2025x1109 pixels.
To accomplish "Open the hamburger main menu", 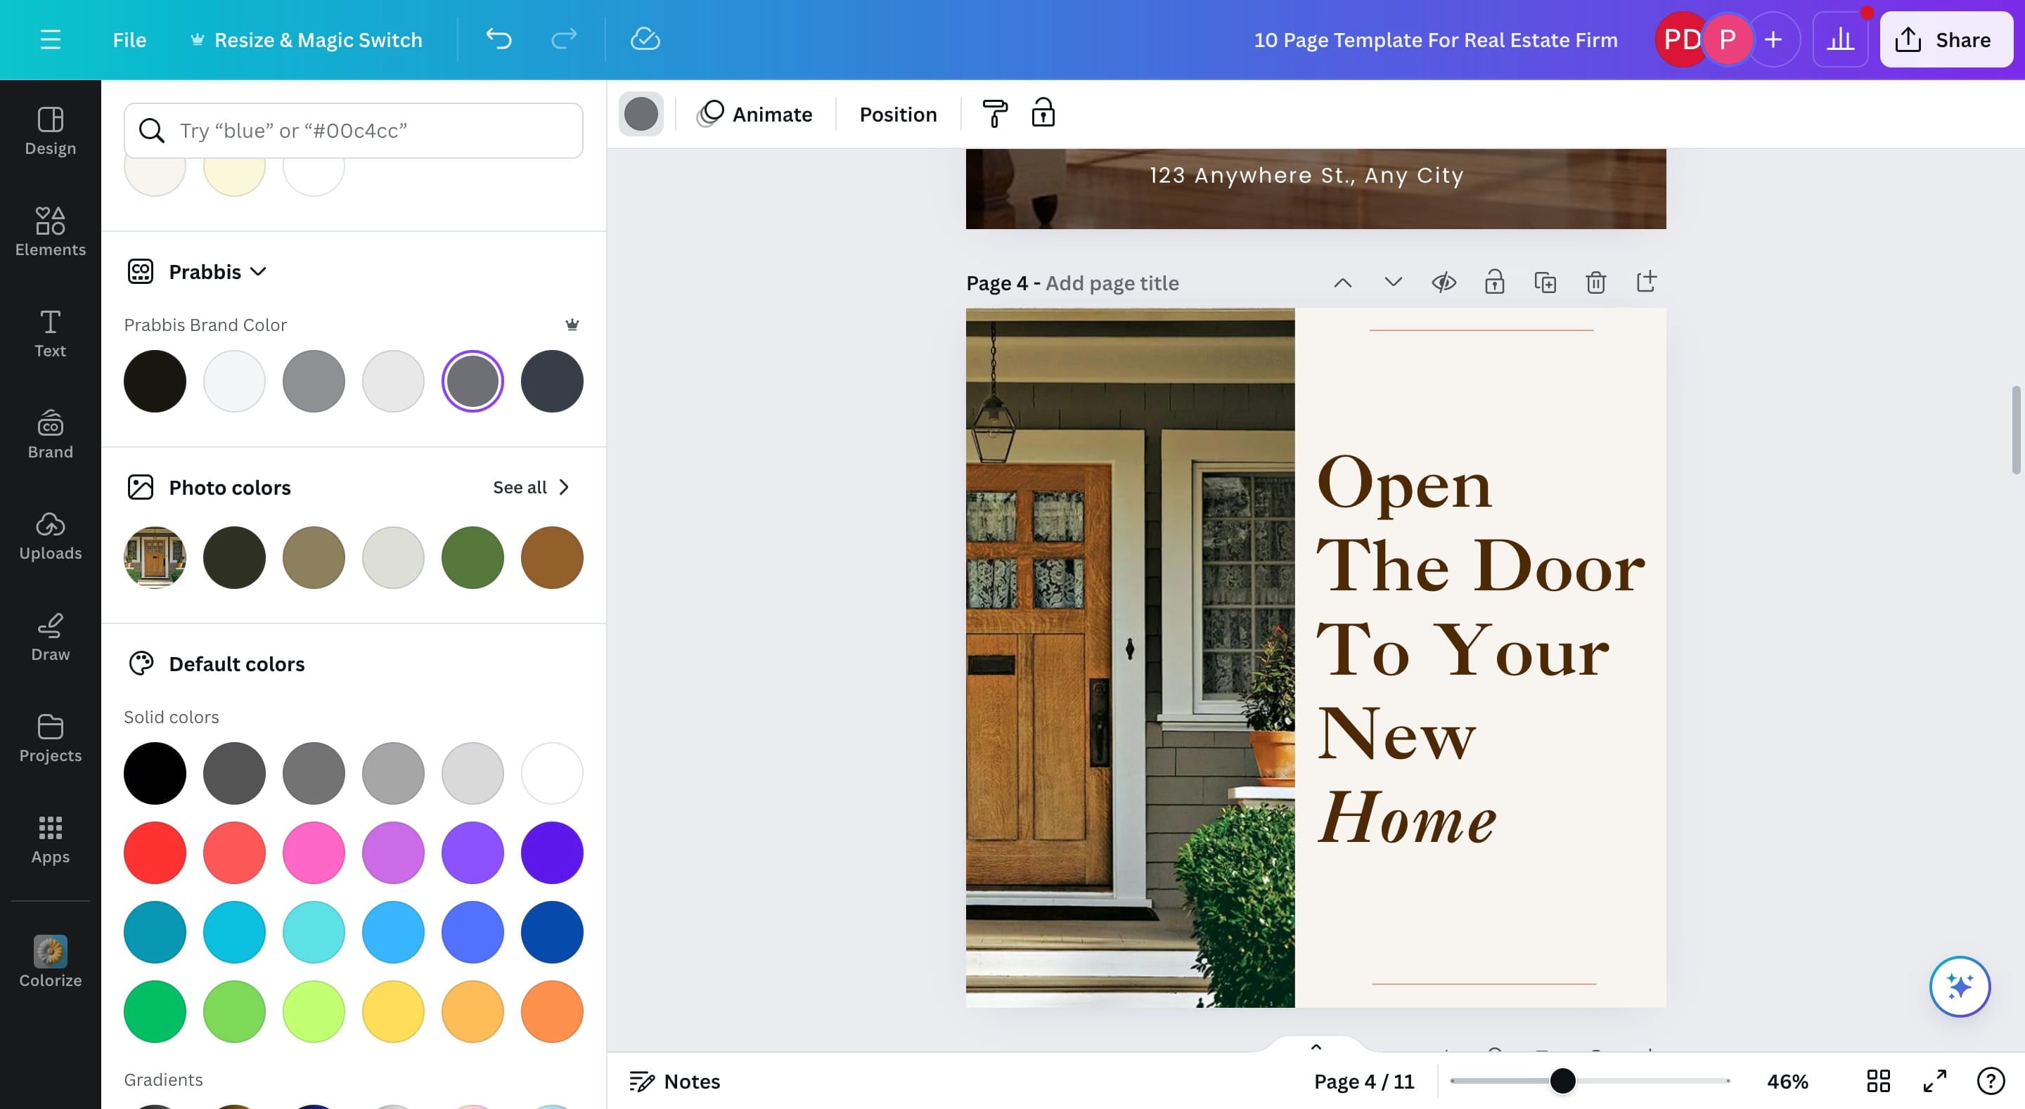I will (51, 39).
